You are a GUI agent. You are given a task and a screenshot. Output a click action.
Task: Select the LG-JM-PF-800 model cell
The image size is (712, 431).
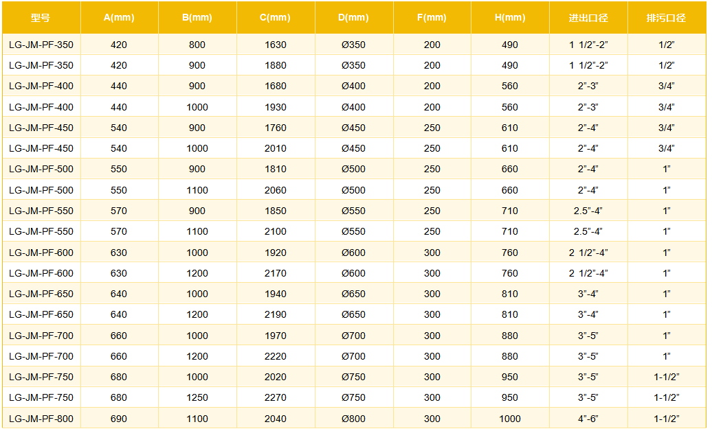coord(41,419)
